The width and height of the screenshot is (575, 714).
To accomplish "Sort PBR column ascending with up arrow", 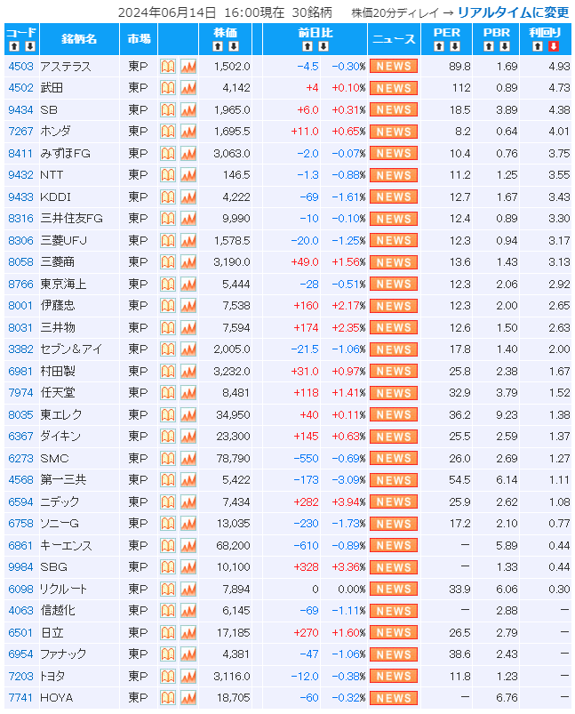I will point(489,46).
